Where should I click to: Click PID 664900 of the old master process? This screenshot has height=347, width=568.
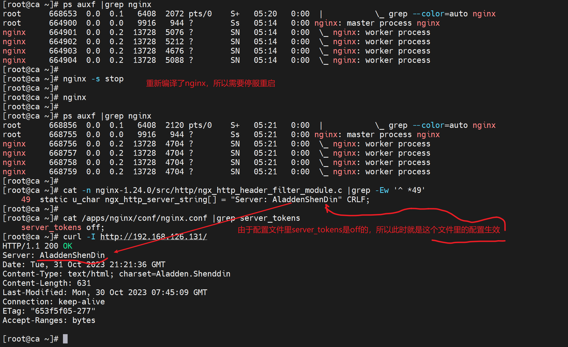[x=63, y=23]
